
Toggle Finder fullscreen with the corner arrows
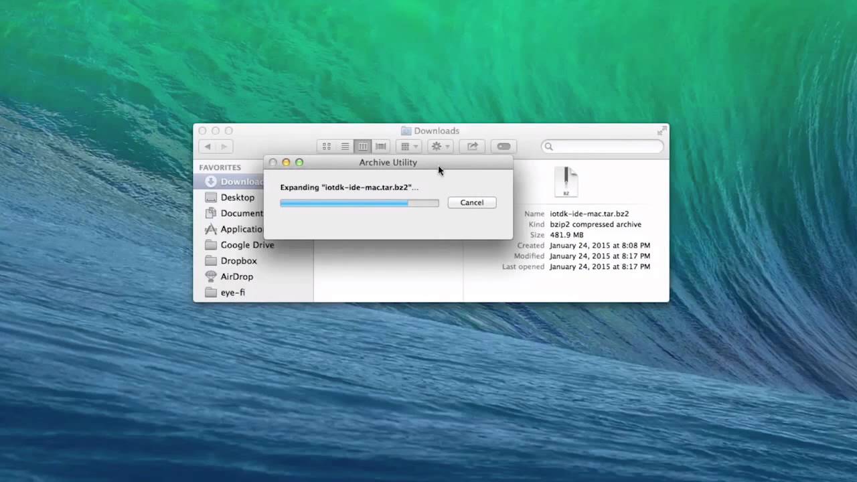coord(662,131)
